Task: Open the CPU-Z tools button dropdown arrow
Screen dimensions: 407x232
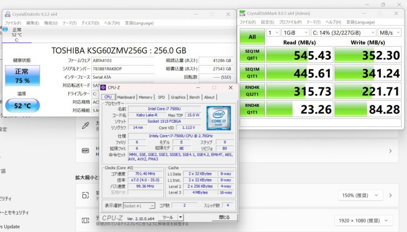Action: (x=180, y=217)
